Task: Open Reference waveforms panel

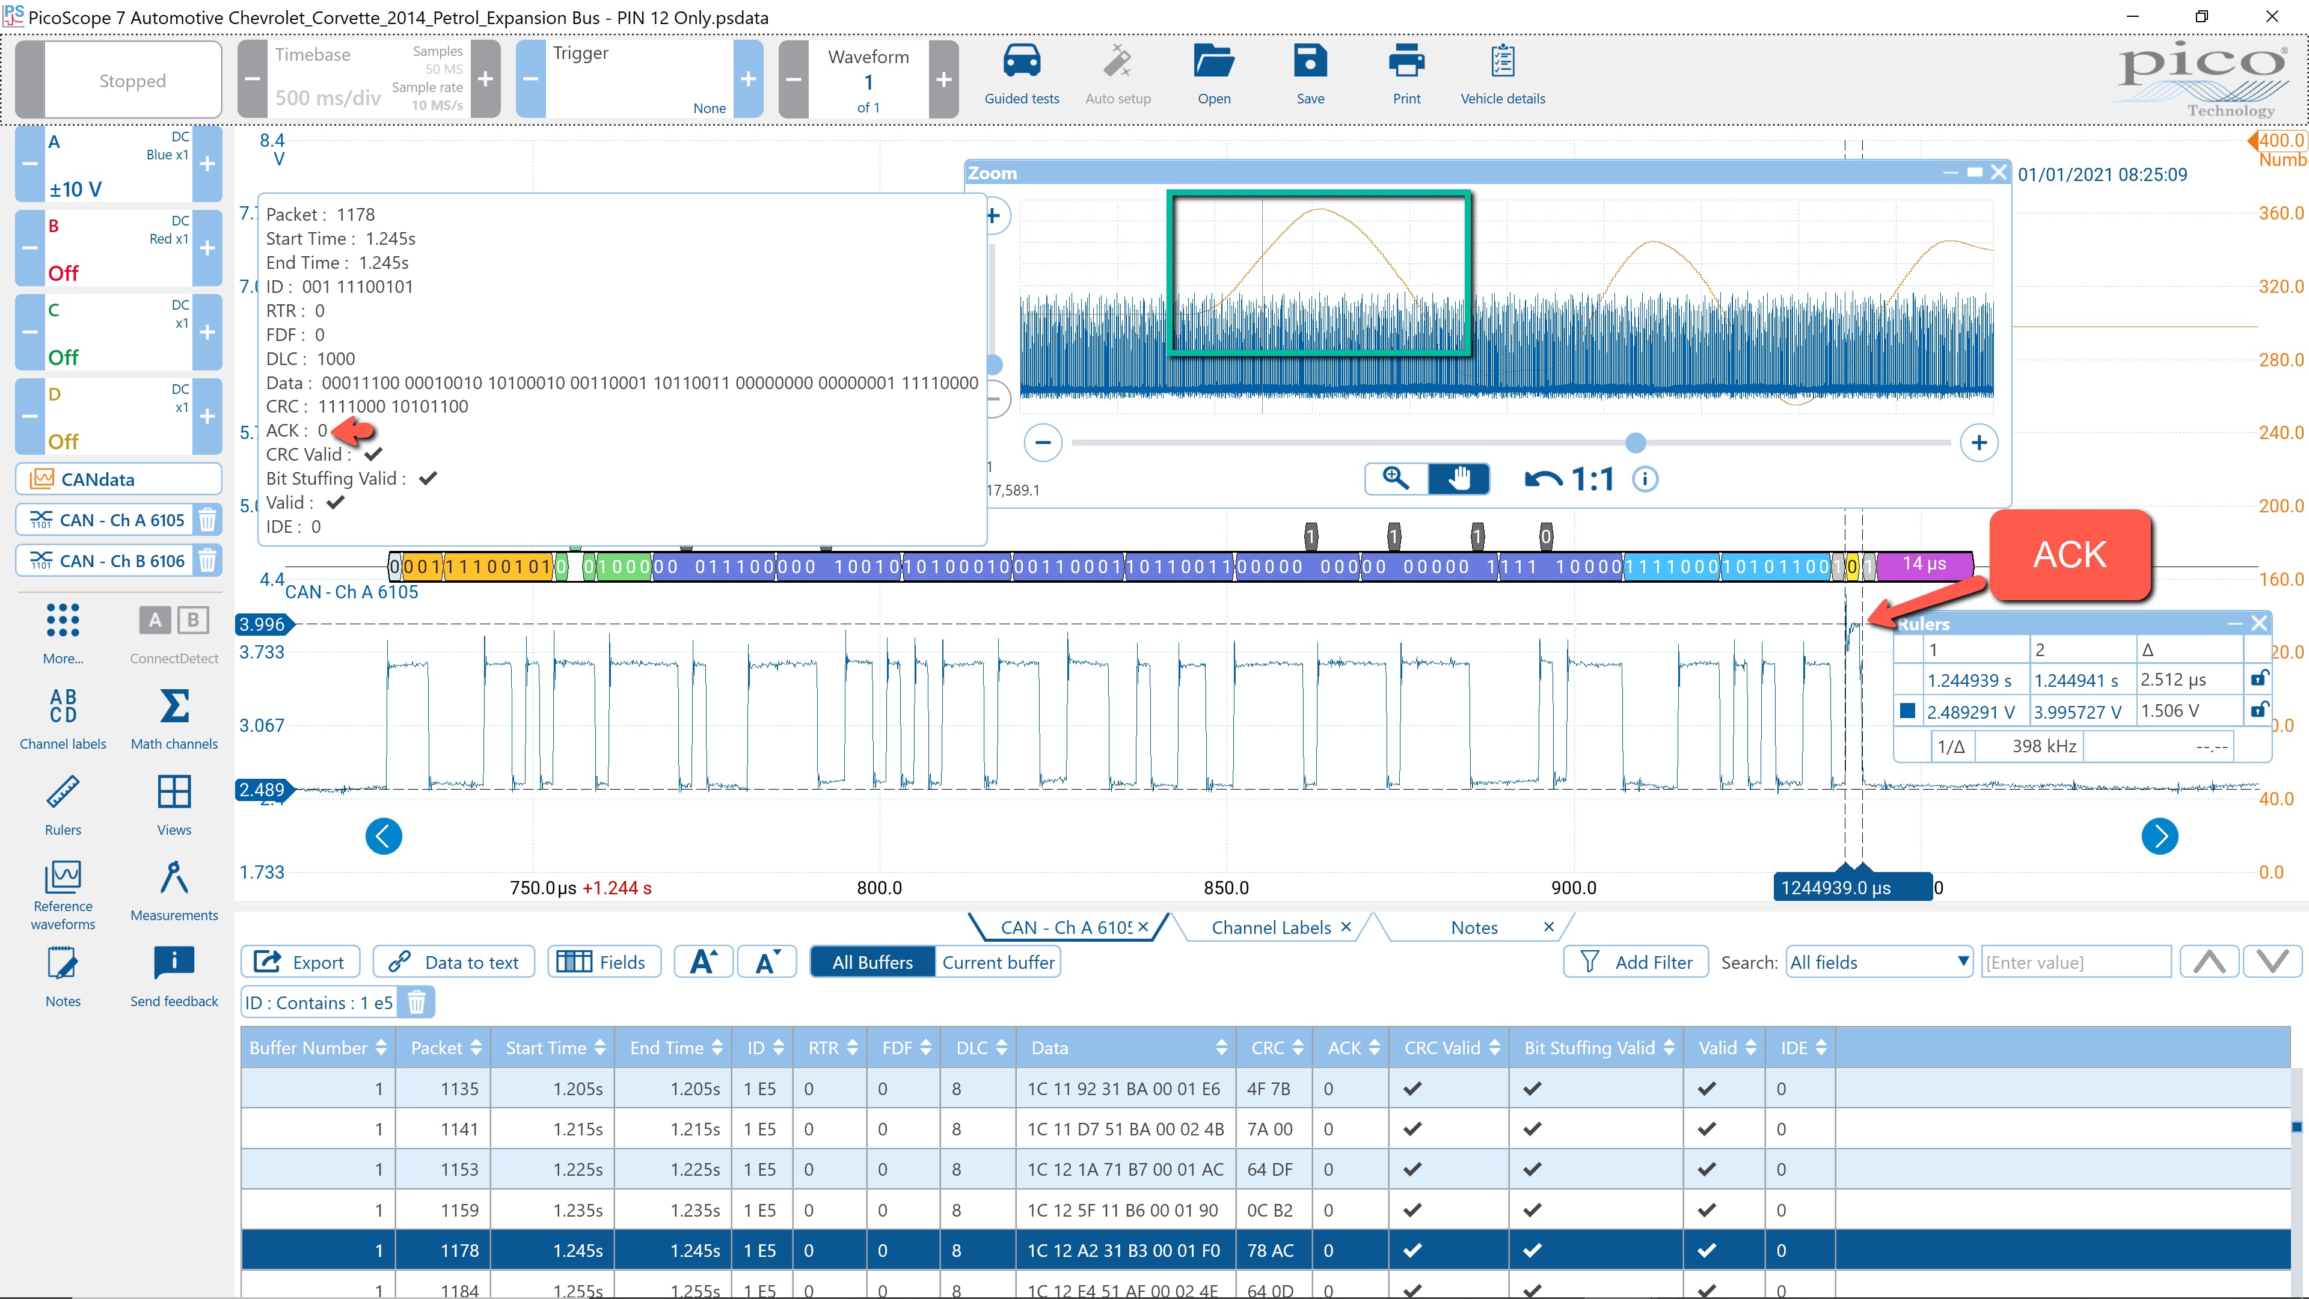Action: click(x=63, y=877)
